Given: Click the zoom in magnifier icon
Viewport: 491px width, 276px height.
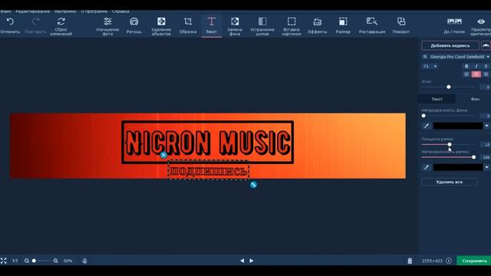Looking at the screenshot, I should 55,261.
